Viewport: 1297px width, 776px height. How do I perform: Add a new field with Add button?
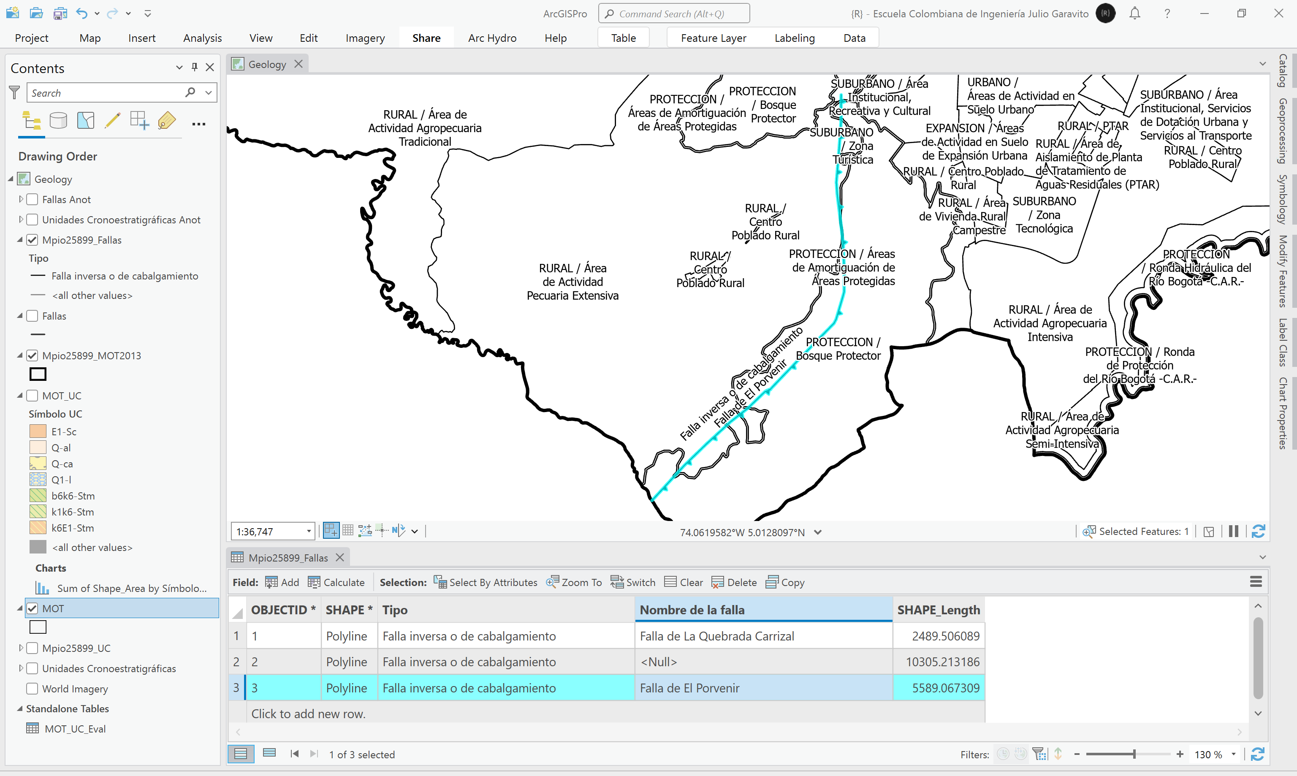point(282,582)
